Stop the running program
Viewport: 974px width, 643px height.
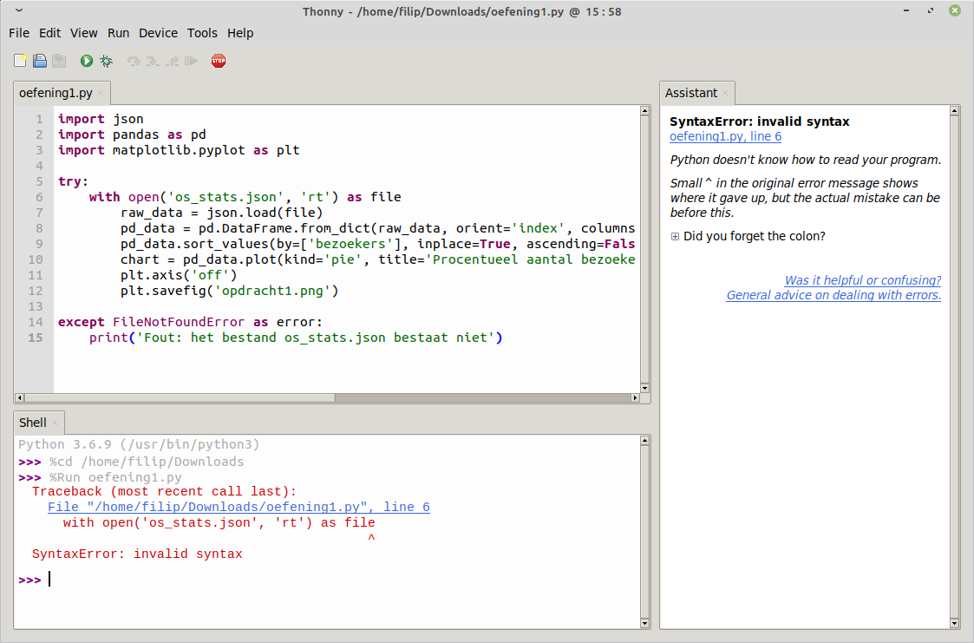click(219, 61)
